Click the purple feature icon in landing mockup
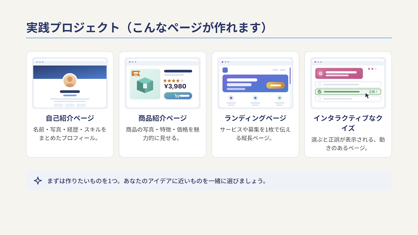The width and height of the screenshot is (418, 235). click(x=231, y=98)
